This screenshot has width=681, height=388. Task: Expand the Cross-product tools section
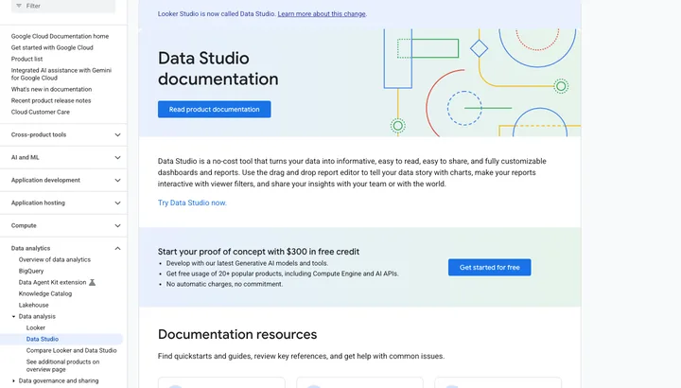coord(117,134)
